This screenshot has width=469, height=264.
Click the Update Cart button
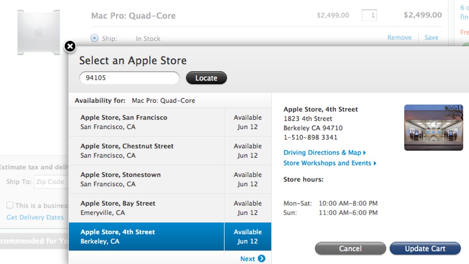425,249
